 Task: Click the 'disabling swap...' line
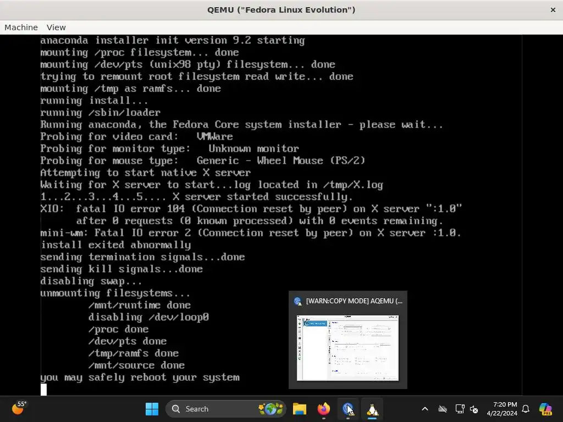click(x=91, y=281)
